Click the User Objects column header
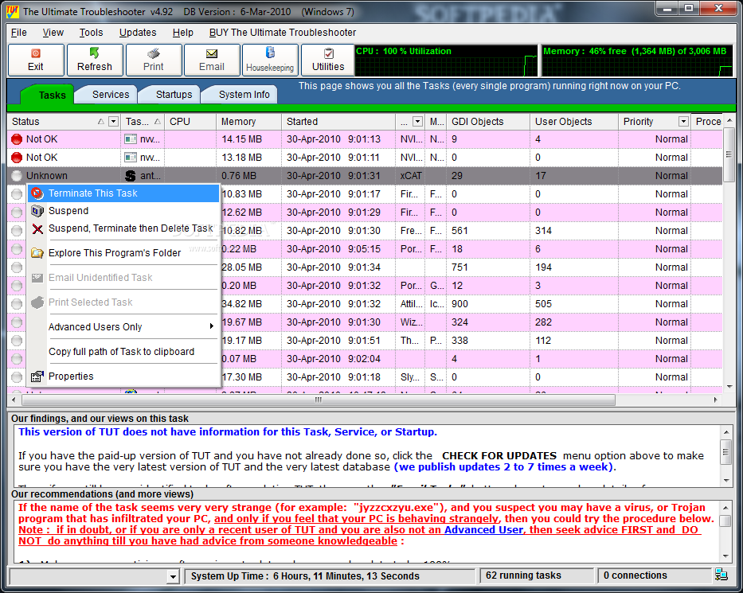 [x=574, y=122]
